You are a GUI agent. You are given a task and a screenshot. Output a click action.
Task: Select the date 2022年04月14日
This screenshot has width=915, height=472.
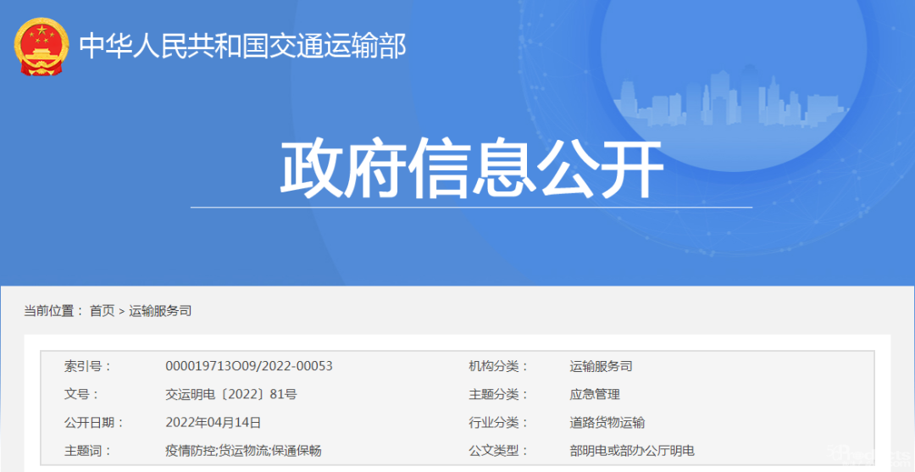[213, 422]
